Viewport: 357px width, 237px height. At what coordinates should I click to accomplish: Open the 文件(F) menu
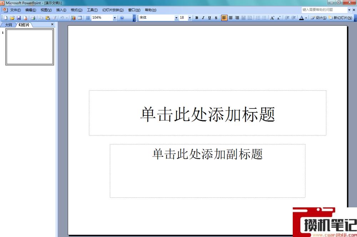(x=15, y=10)
